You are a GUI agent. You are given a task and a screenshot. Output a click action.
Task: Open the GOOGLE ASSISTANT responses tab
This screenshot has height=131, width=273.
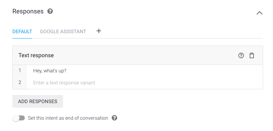tap(63, 31)
